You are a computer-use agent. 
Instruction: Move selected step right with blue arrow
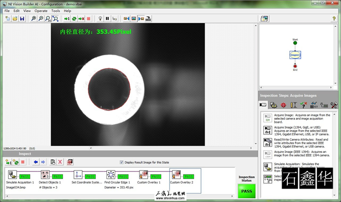pos(43,162)
